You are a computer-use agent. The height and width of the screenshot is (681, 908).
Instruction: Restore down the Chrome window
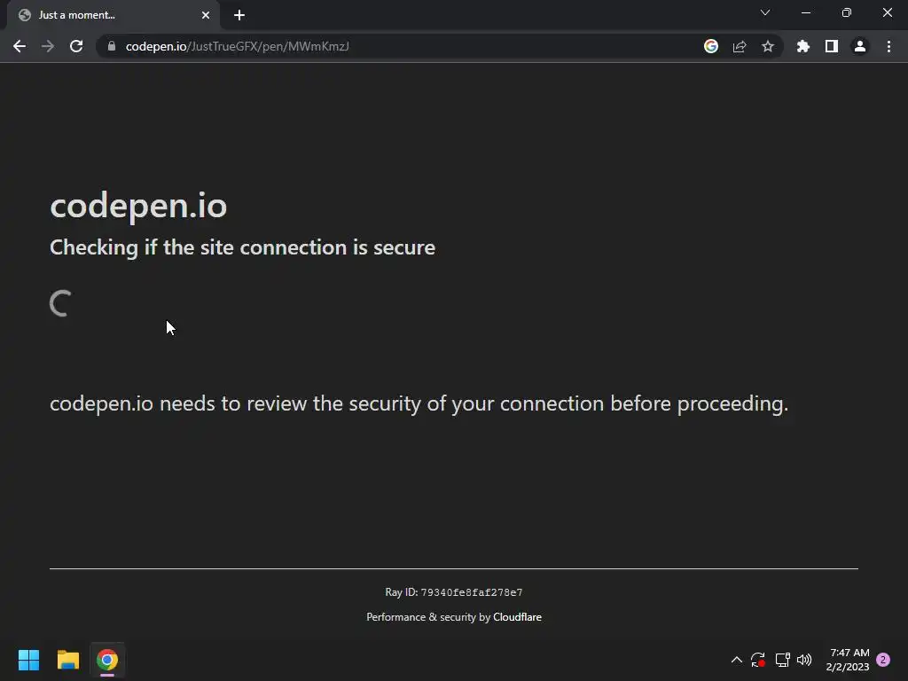pos(847,12)
